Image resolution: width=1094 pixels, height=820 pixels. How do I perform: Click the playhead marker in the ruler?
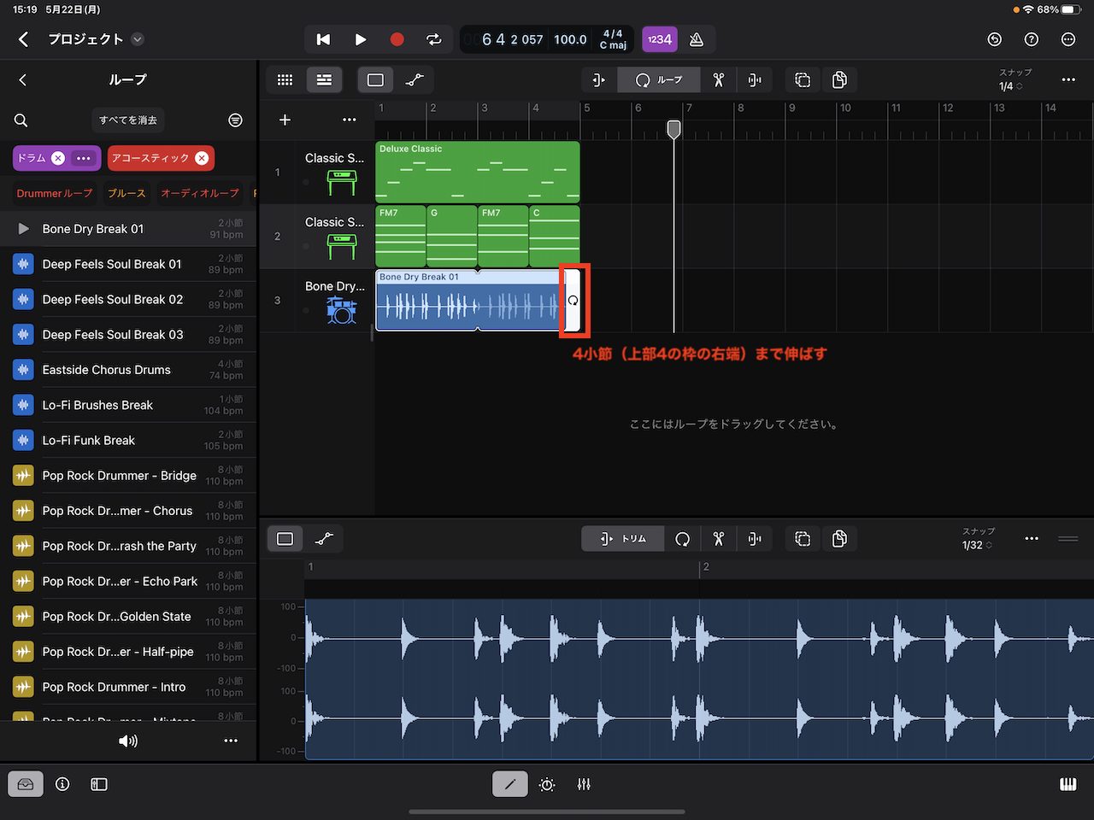[x=673, y=128]
